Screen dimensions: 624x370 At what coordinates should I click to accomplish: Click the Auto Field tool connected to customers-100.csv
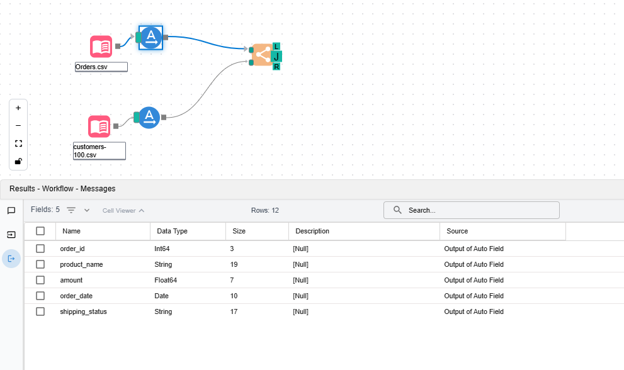pos(149,117)
